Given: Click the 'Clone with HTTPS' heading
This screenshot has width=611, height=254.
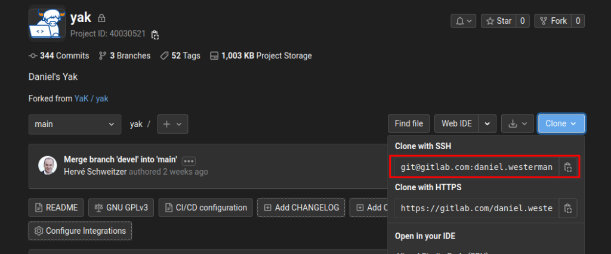Looking at the screenshot, I should [428, 187].
